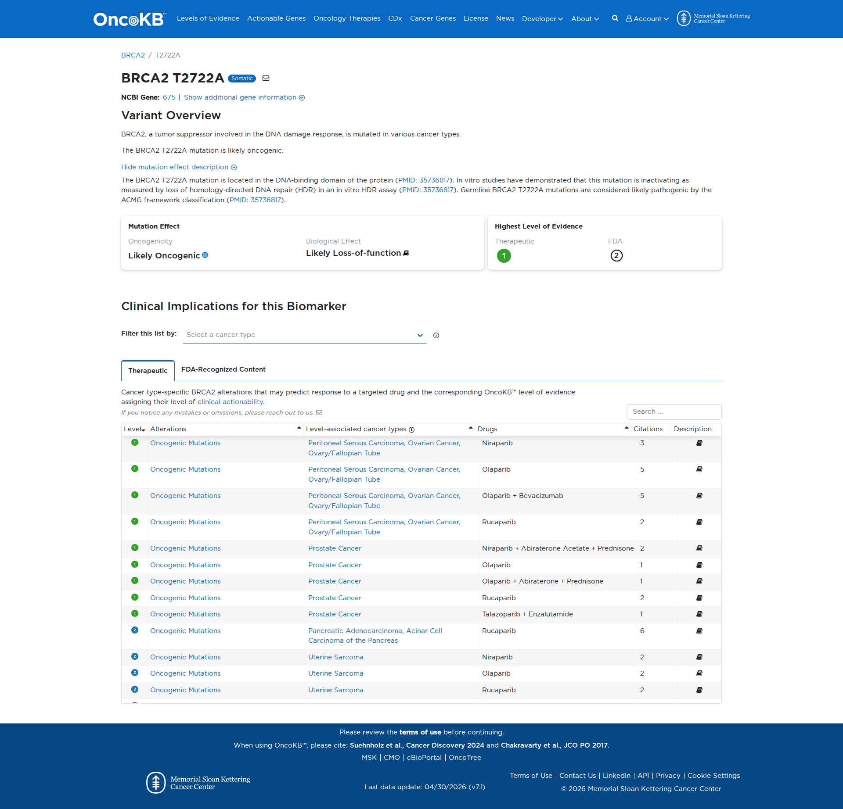The image size is (843, 809).
Task: Open Contact Us footer link
Action: [577, 776]
